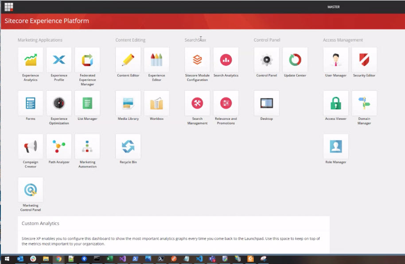Open Control Panel gear icon
The image size is (405, 264).
click(x=267, y=60)
